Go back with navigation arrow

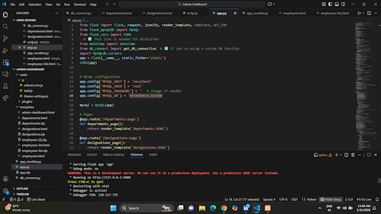(x=108, y=4)
